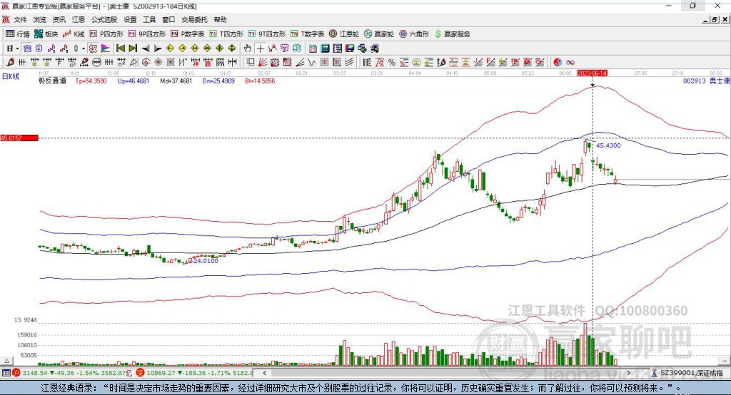Open the T数字表 tool
The height and width of the screenshot is (395, 731).
pos(307,34)
